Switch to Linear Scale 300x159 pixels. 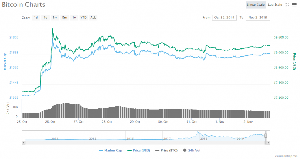(255, 5)
